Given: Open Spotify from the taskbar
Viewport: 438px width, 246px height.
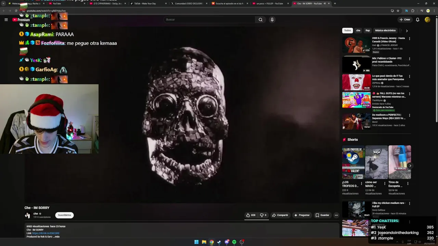Looking at the screenshot, I should (234, 242).
